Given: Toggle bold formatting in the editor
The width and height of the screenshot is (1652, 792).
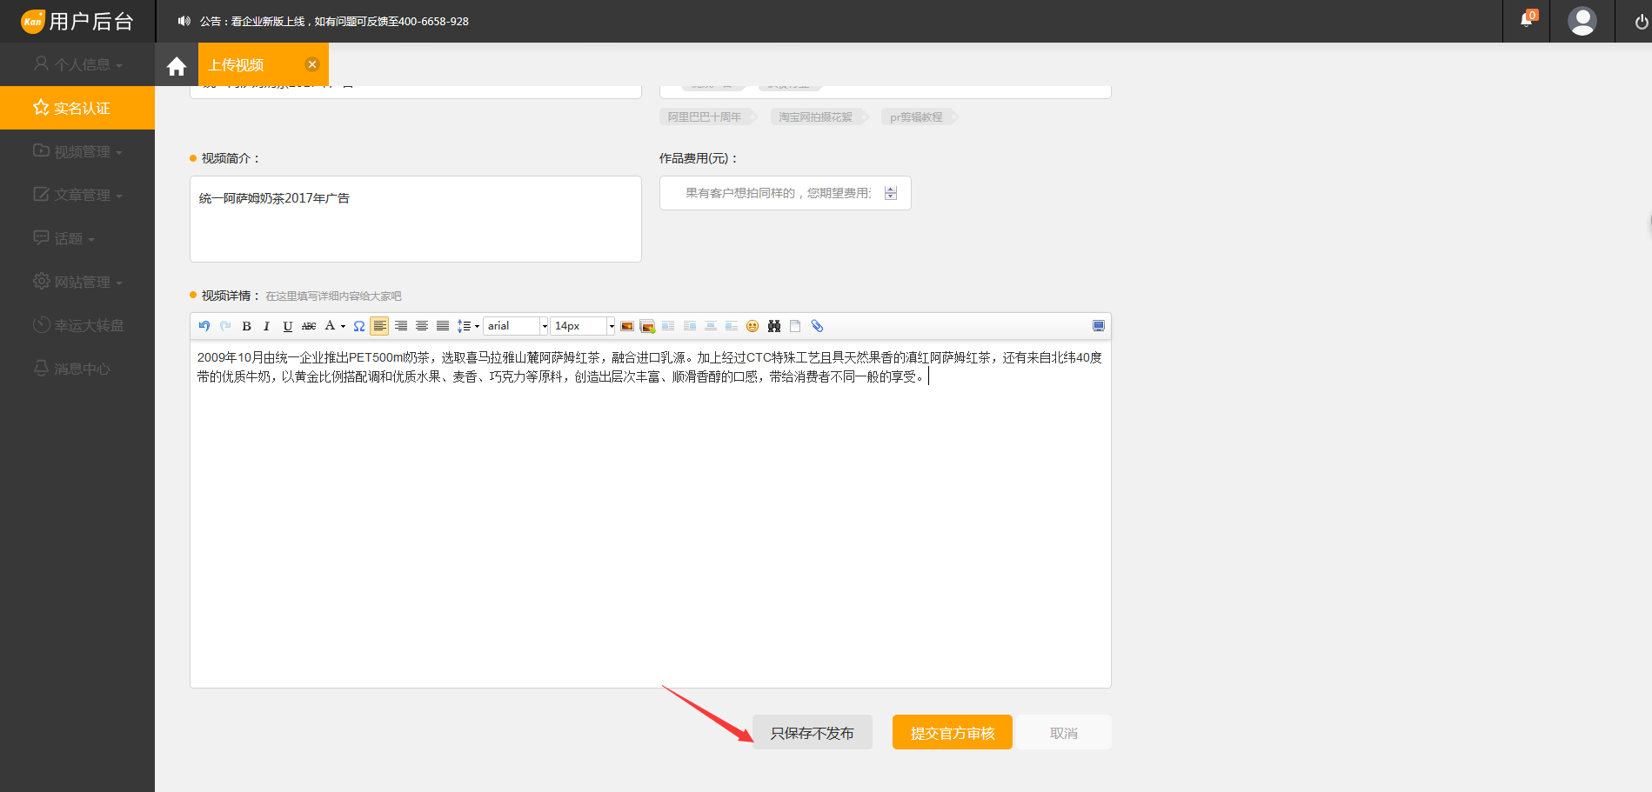Looking at the screenshot, I should pos(246,326).
